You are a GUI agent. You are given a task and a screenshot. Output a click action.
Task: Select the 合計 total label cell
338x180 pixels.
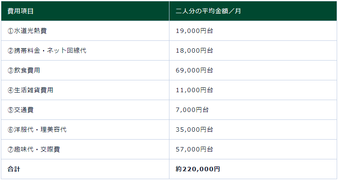(14, 169)
